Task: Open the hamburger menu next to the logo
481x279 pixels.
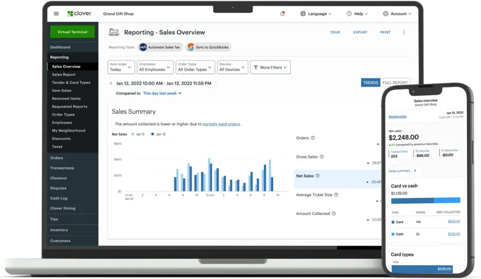Action: click(56, 13)
